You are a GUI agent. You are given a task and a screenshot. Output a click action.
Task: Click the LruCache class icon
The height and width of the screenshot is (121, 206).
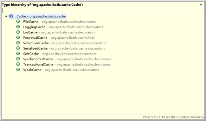(x=18, y=32)
